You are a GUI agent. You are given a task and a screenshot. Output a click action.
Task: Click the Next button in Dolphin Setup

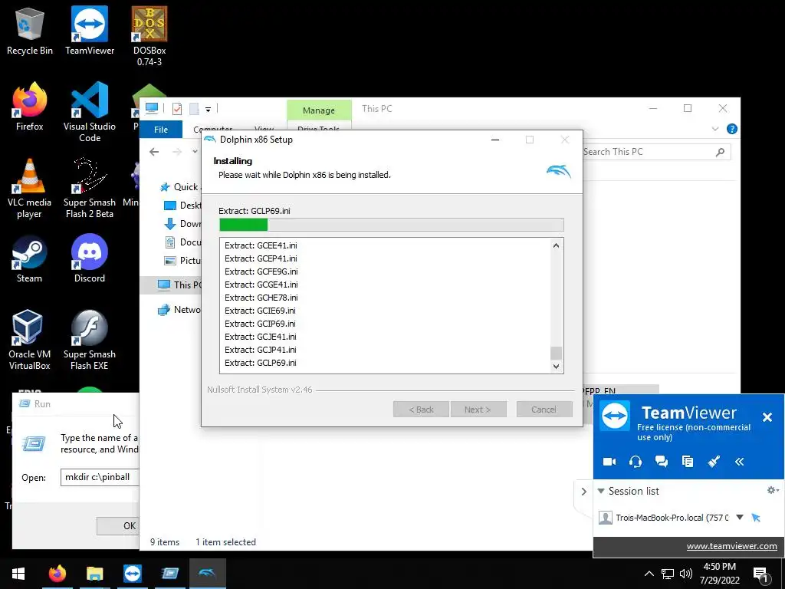[478, 410]
